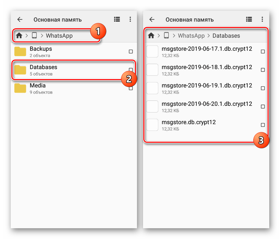The width and height of the screenshot is (280, 239).
Task: Click 'Основная память' title in right panel
Action: 189,20
